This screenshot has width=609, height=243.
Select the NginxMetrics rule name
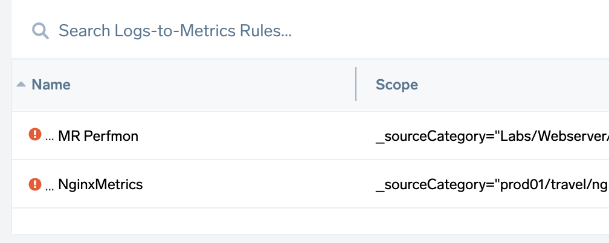coord(100,184)
